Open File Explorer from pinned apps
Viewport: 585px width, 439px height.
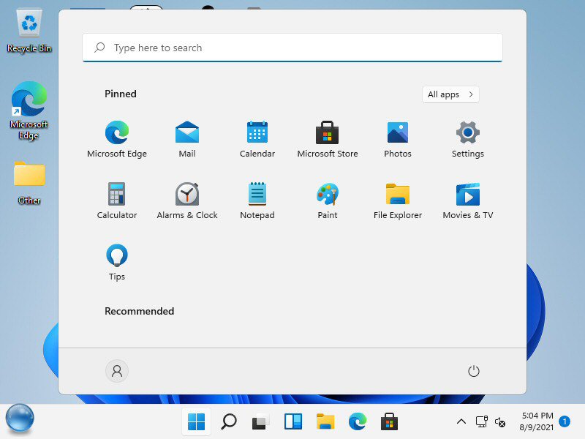tap(397, 200)
